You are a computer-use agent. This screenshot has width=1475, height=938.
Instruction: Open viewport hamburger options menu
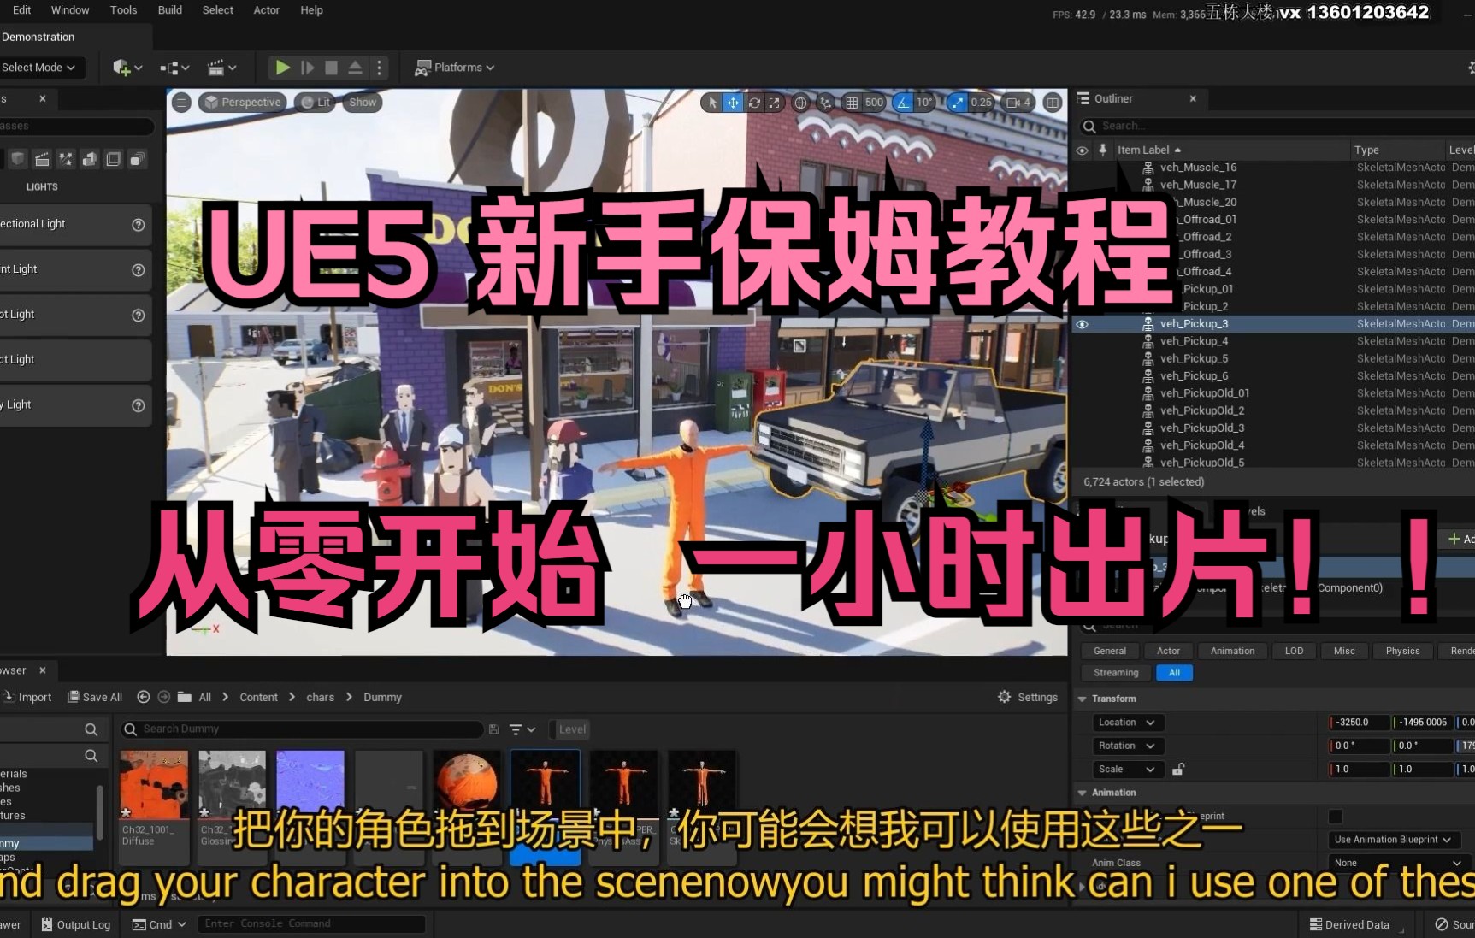click(181, 103)
